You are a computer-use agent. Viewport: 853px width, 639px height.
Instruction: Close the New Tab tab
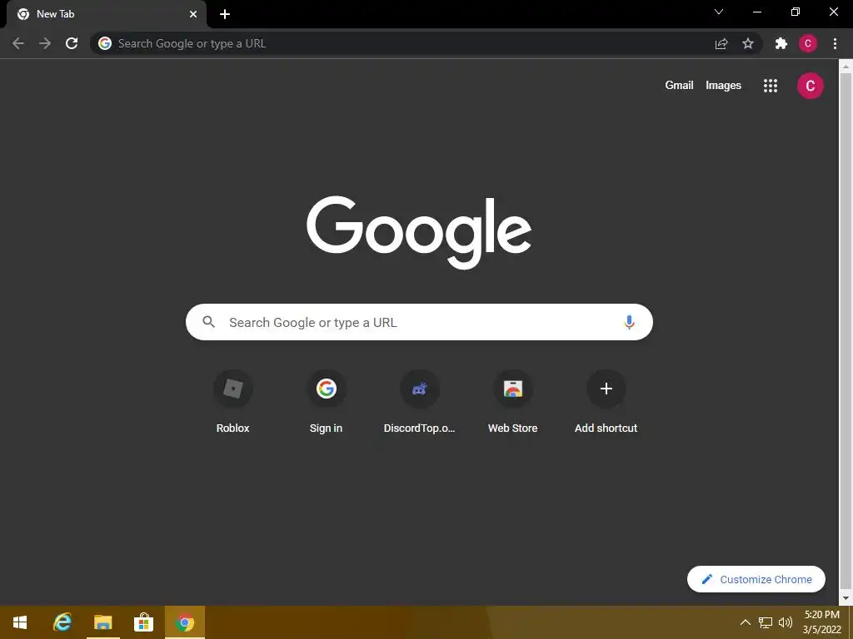click(x=193, y=14)
